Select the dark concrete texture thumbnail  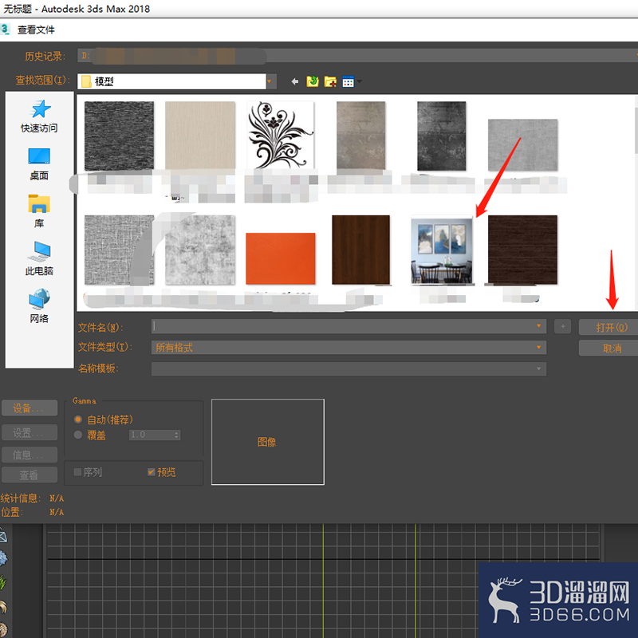click(442, 136)
